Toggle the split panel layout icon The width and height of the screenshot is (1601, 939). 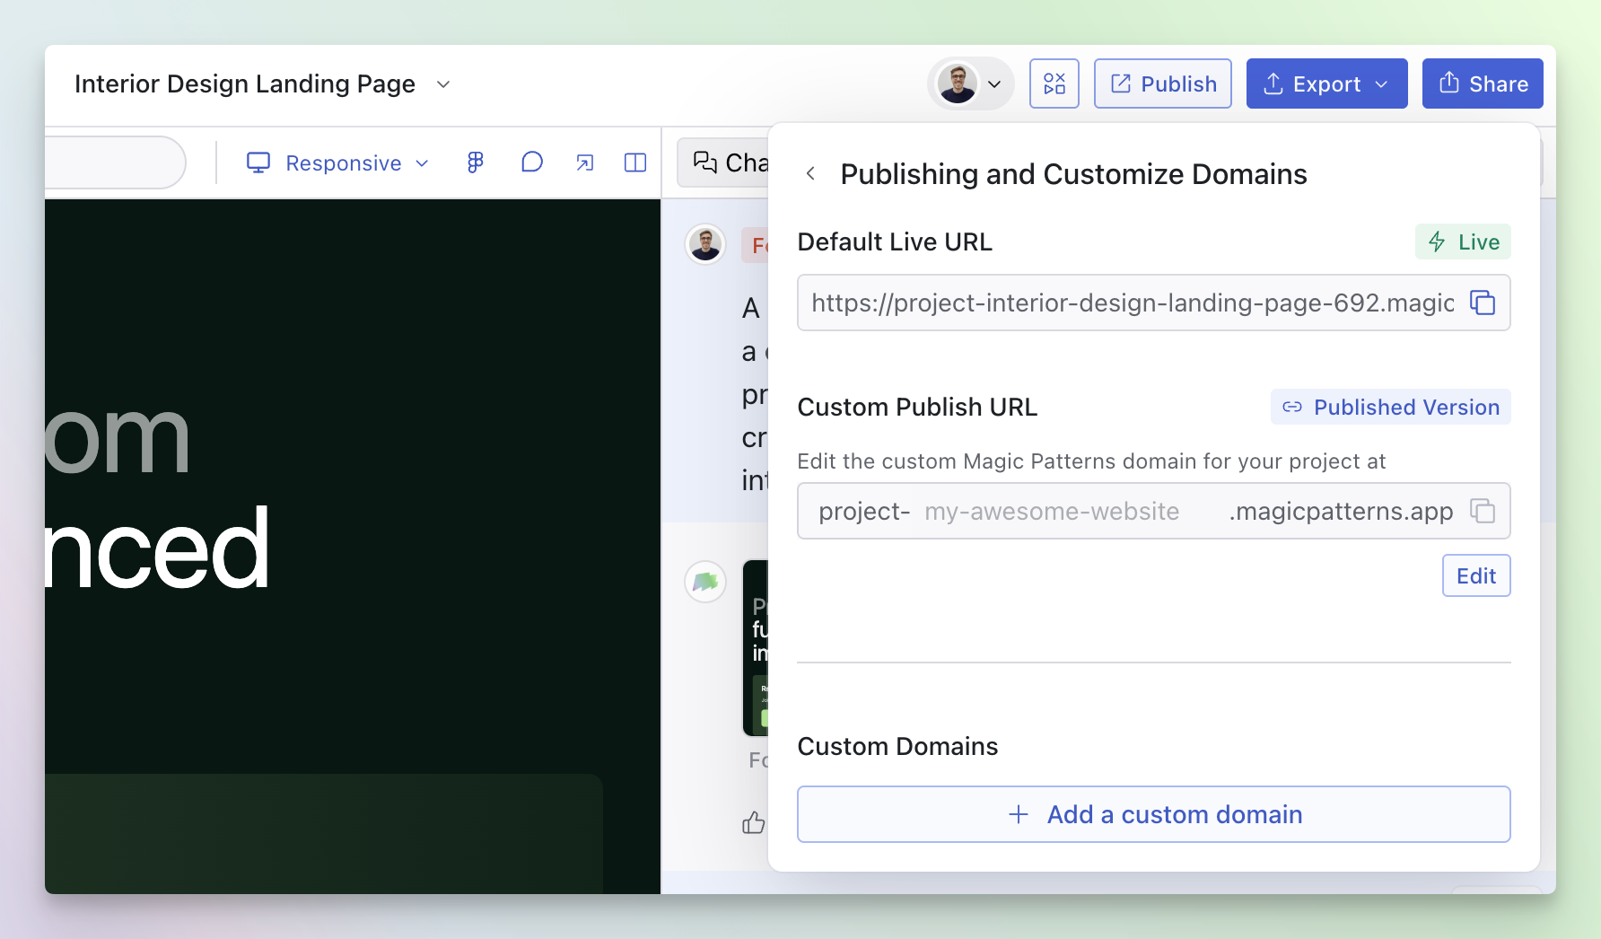click(635, 162)
